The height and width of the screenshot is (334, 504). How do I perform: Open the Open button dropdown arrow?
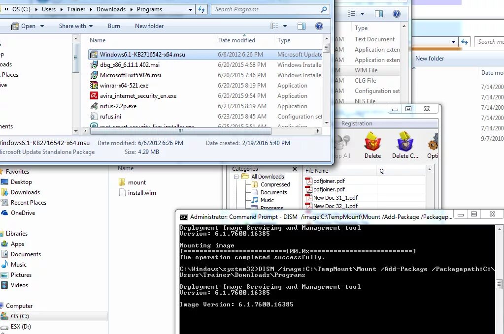point(42,26)
